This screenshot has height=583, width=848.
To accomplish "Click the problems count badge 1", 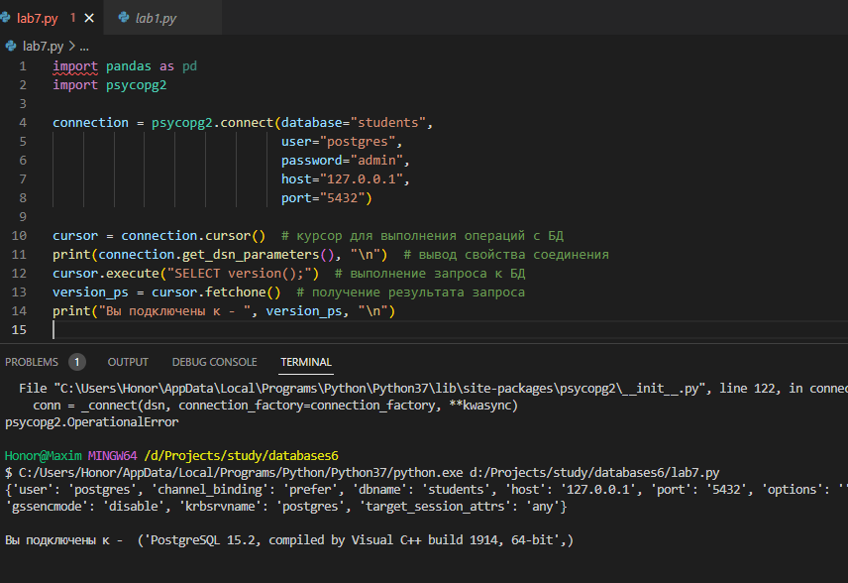I will pos(77,362).
